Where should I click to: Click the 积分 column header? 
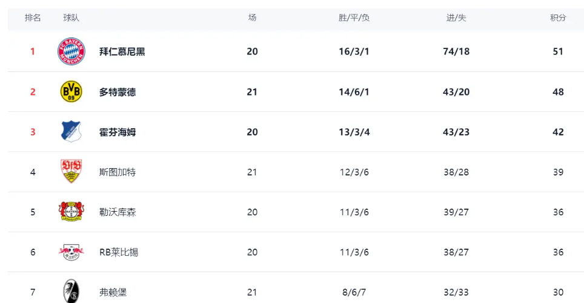click(558, 18)
